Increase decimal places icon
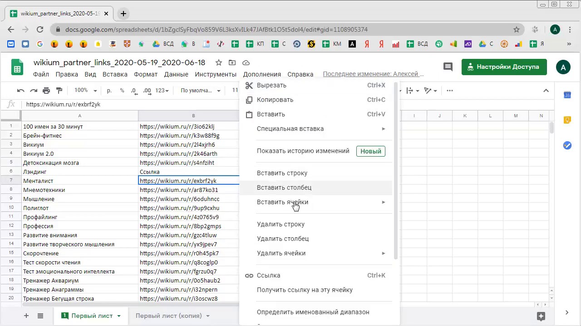581x326 pixels. pyautogui.click(x=147, y=91)
